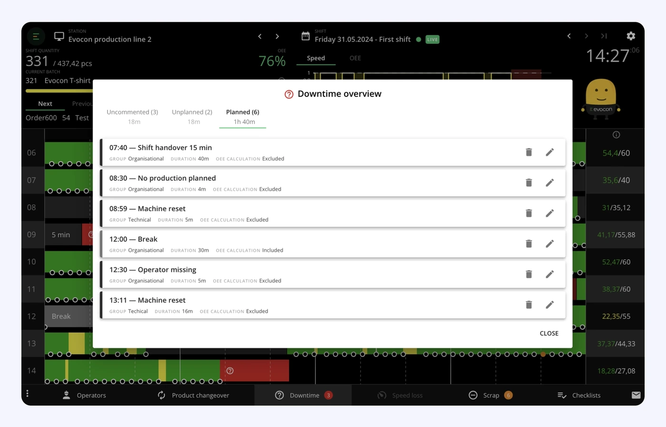Switch to OEE chart tab
The height and width of the screenshot is (427, 666).
[355, 58]
